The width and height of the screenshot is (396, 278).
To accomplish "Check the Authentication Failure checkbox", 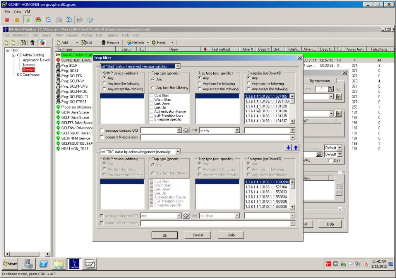I will tap(151, 111).
